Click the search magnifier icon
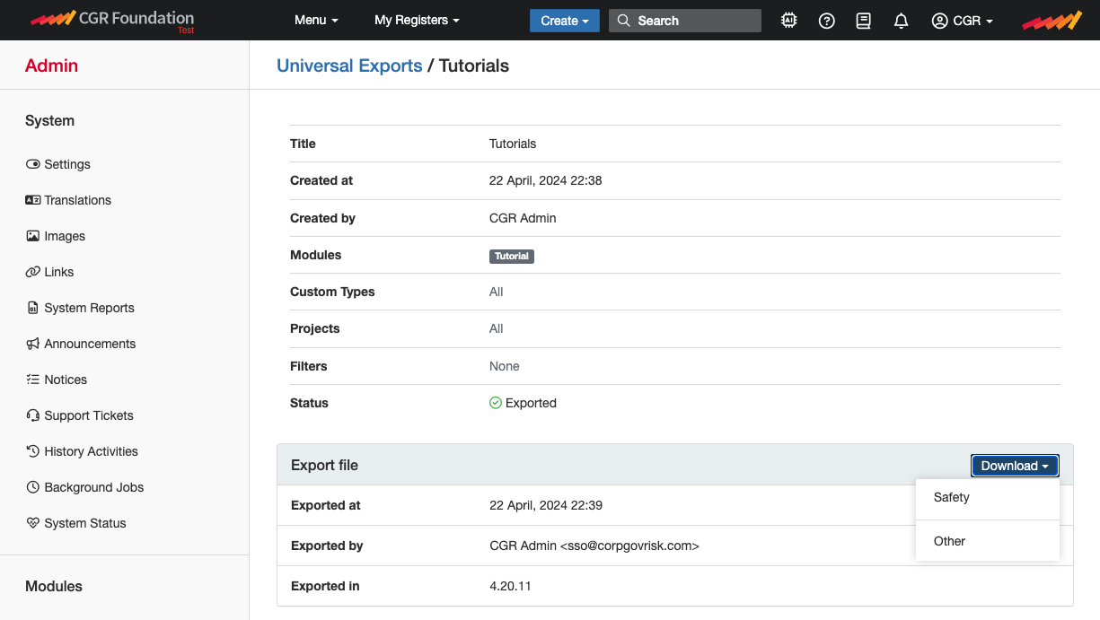1100x620 pixels. point(623,21)
